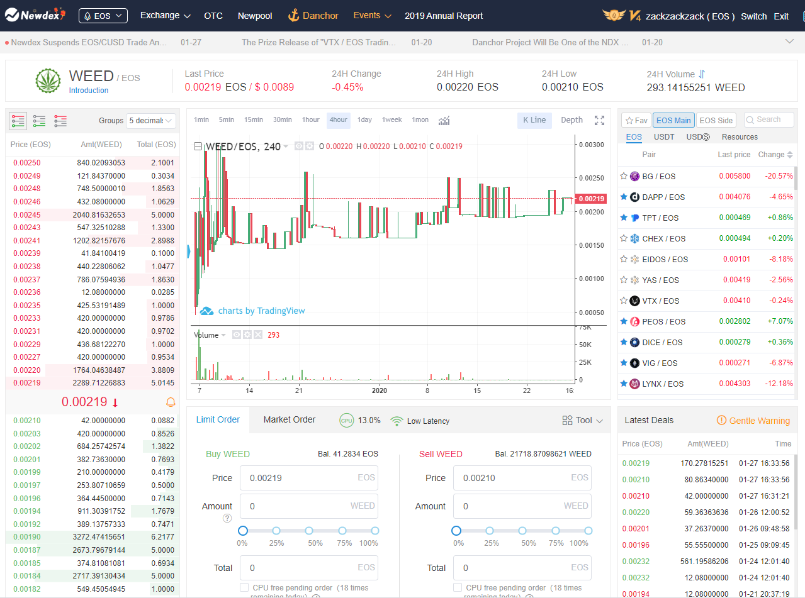
Task: Open the Volume indicator dropdown arrow
Action: click(x=223, y=335)
